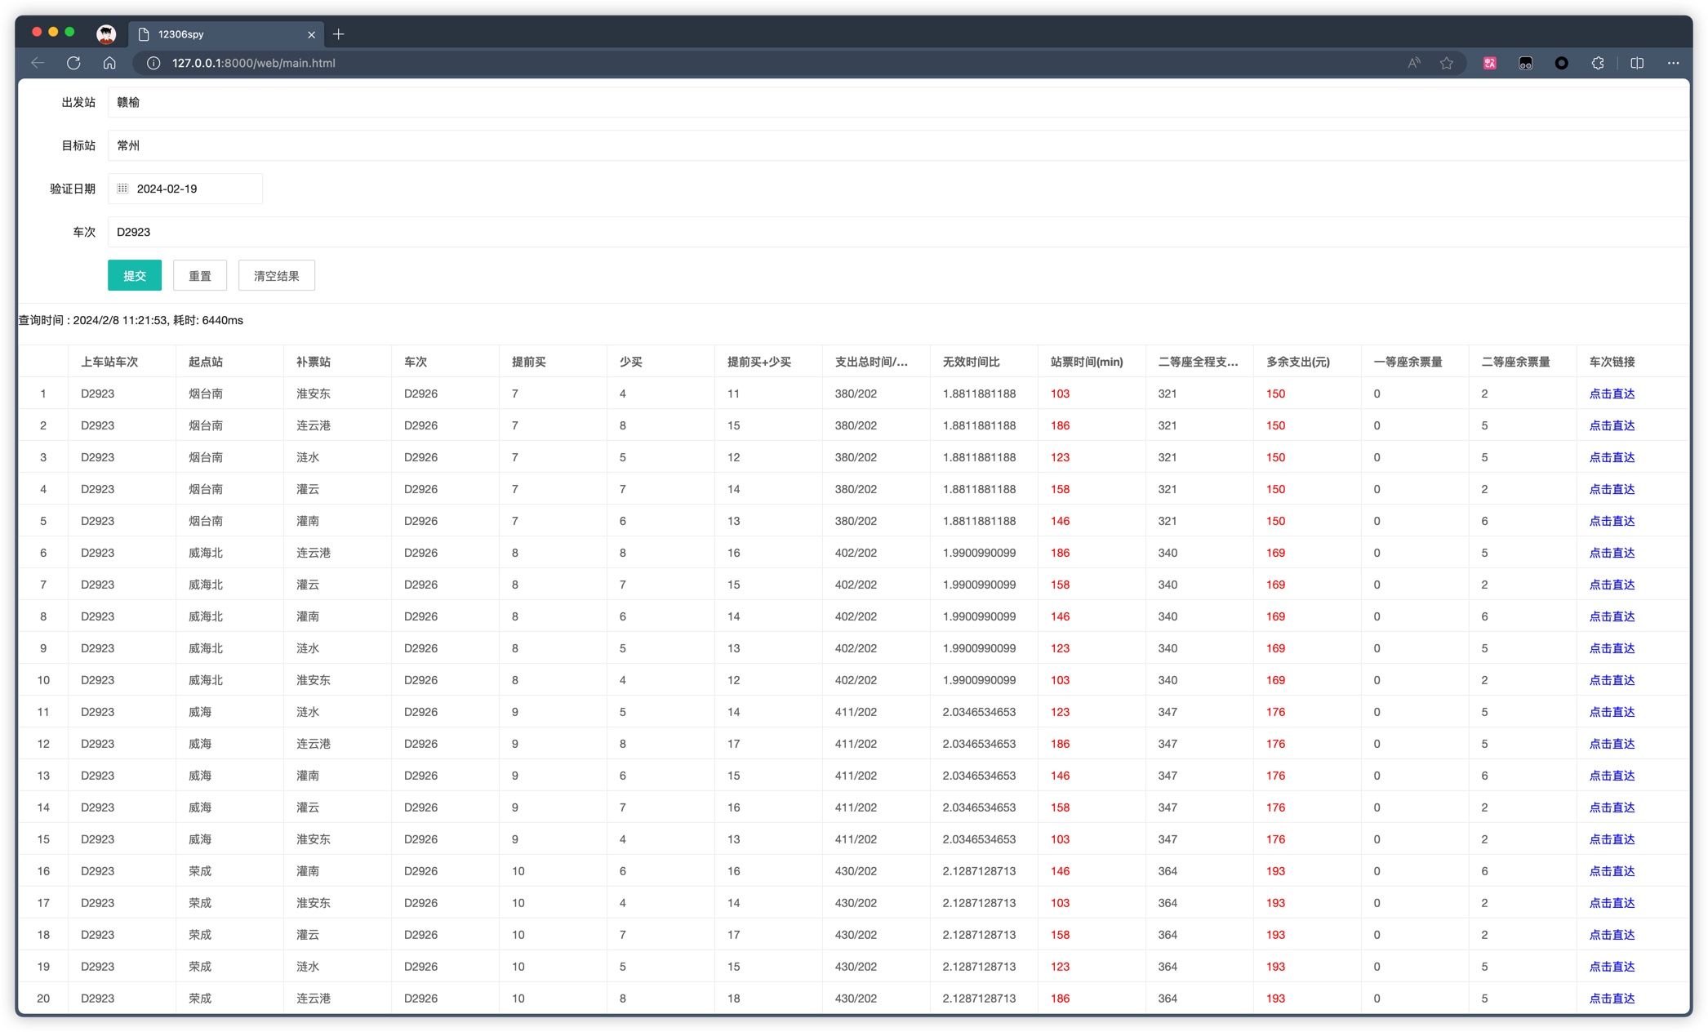Click the 清空结果 clear results button

(276, 276)
